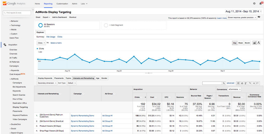Click the Dynamic Remarketing Demo campaign link
Image resolution: width=264 pixels, height=134 pixels.
(82, 116)
